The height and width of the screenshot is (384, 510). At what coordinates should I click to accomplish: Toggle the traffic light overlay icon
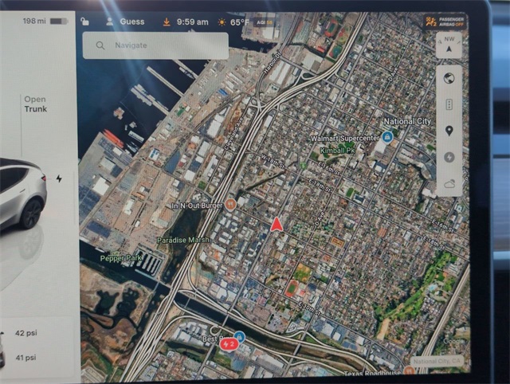click(449, 104)
